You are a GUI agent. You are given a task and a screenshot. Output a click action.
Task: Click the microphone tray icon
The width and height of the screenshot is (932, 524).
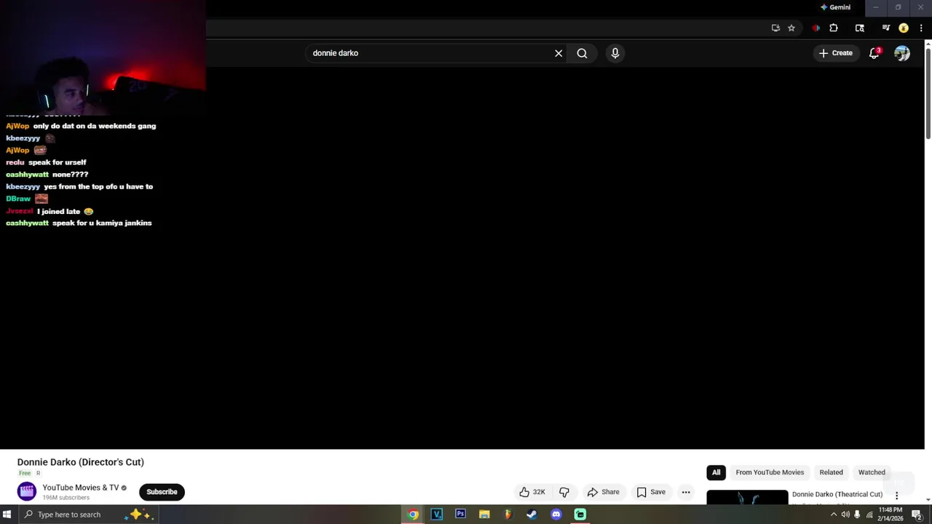pyautogui.click(x=857, y=515)
